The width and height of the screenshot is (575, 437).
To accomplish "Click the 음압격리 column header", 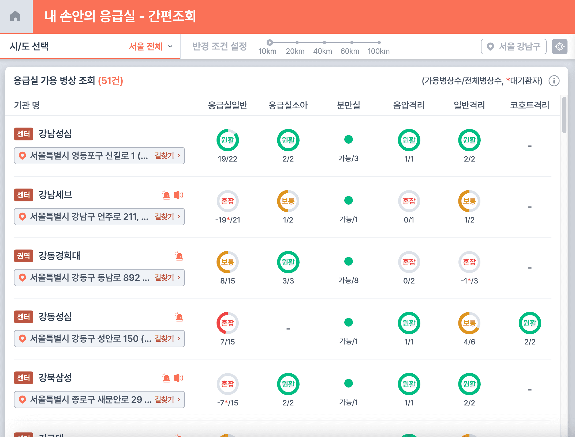I will coord(409,105).
